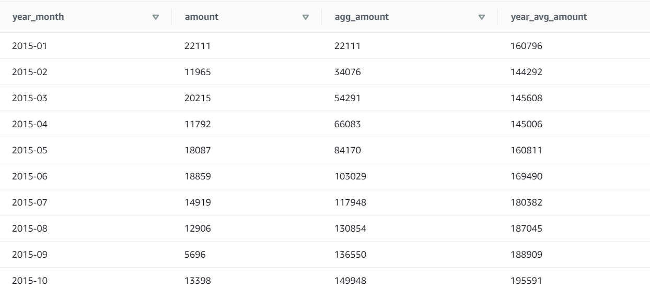Viewport: 650px width, 289px height.
Task: Select the amount cell showing 18087
Action: [198, 150]
